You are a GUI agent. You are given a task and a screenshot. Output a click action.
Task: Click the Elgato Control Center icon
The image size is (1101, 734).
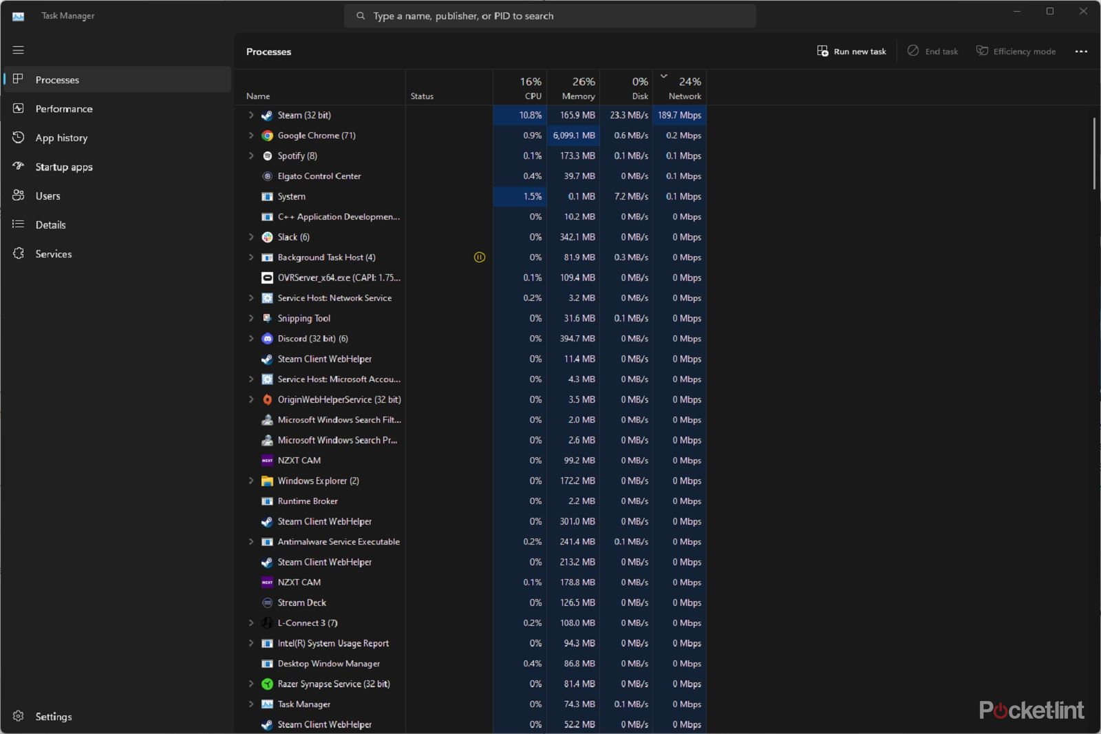(267, 176)
